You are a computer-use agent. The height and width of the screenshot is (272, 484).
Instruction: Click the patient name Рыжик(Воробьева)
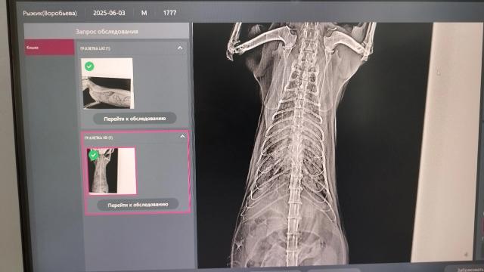(50, 14)
